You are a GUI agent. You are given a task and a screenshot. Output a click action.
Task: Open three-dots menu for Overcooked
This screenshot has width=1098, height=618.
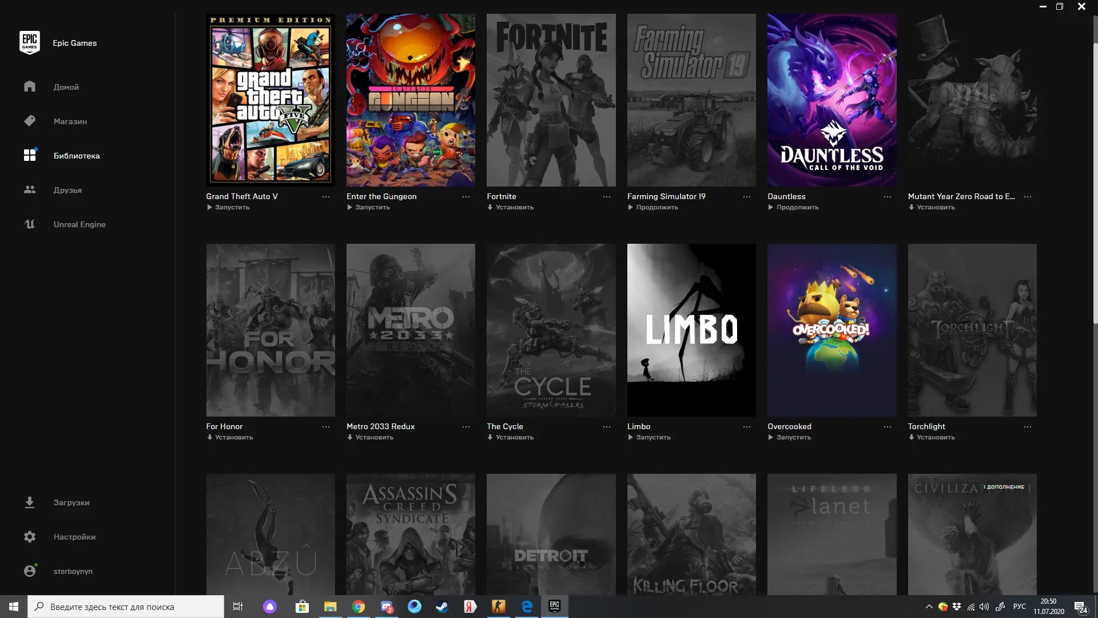888,427
